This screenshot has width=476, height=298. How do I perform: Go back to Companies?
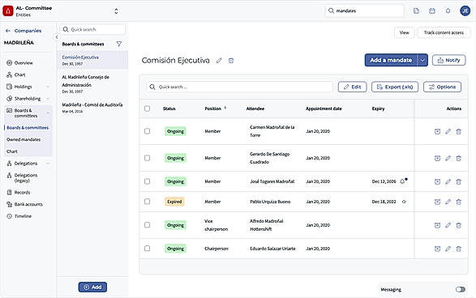coord(24,31)
